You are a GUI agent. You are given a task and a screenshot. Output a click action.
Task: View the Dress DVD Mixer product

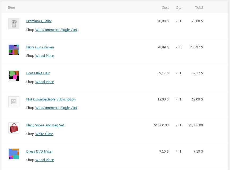[x=39, y=151]
